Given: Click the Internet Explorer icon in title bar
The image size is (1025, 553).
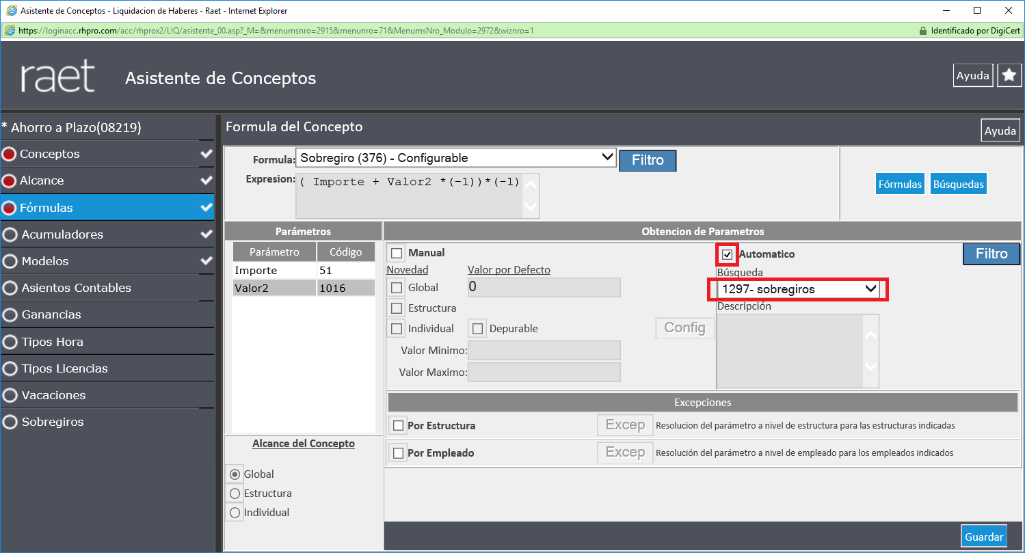Looking at the screenshot, I should point(11,10).
